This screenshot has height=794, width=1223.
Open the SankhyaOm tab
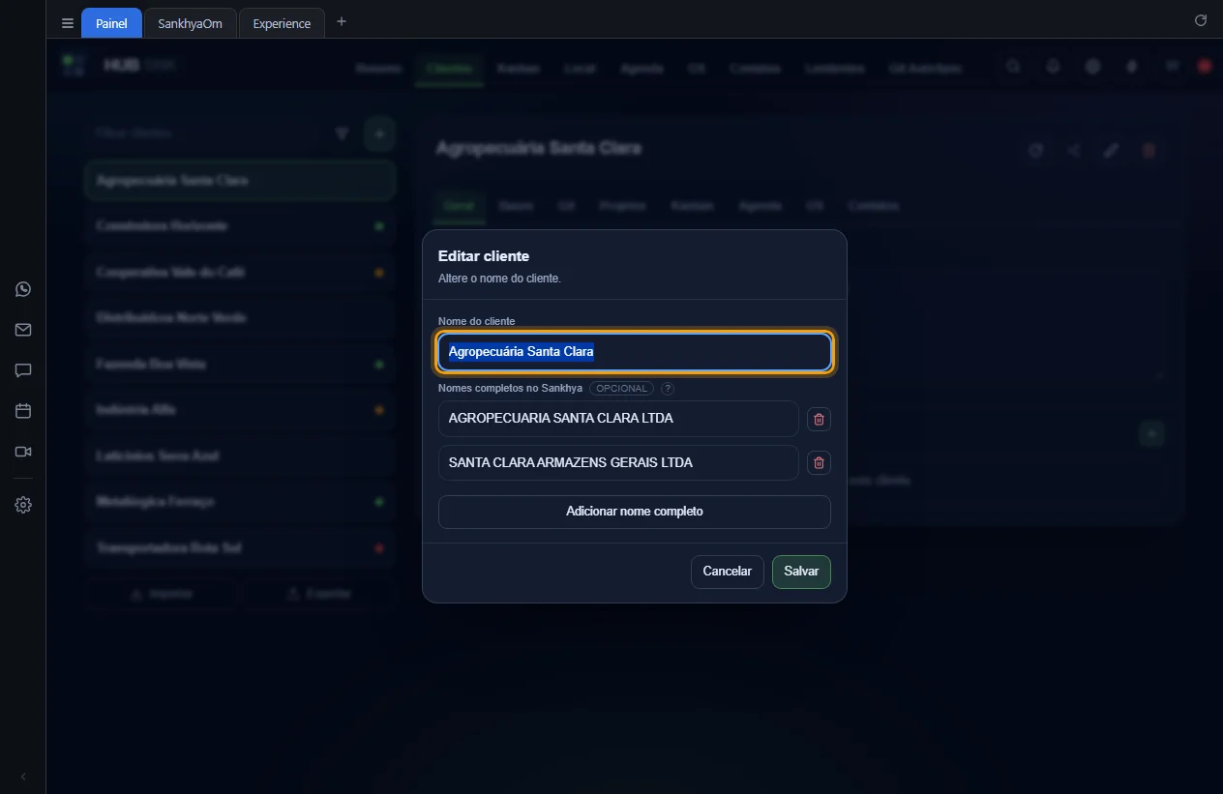(190, 23)
